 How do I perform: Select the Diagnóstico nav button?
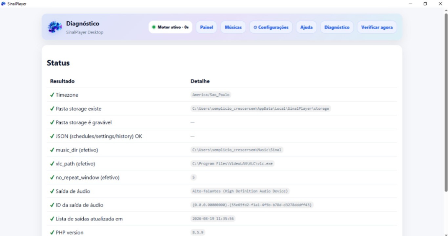[x=337, y=27]
